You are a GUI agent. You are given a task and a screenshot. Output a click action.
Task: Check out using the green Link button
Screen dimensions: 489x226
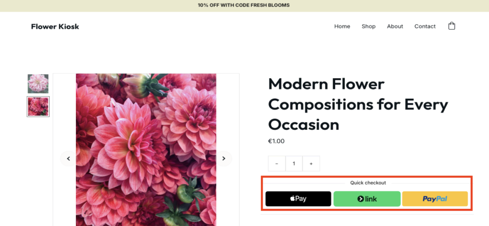point(367,199)
